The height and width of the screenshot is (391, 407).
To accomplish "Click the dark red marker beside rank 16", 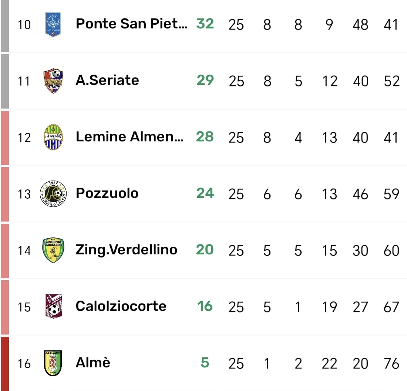I will click(4, 363).
